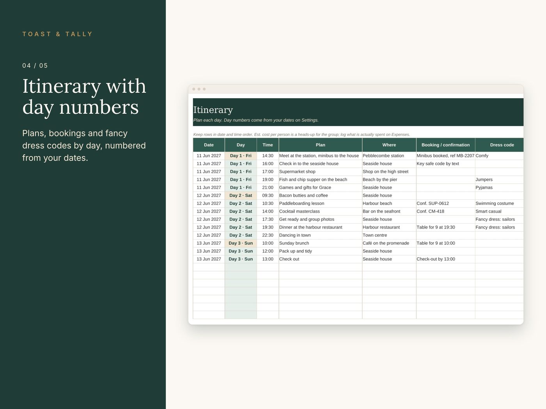546x409 pixels.
Task: Click 'Dinner at the harbour restaurant'
Action: click(x=321, y=227)
